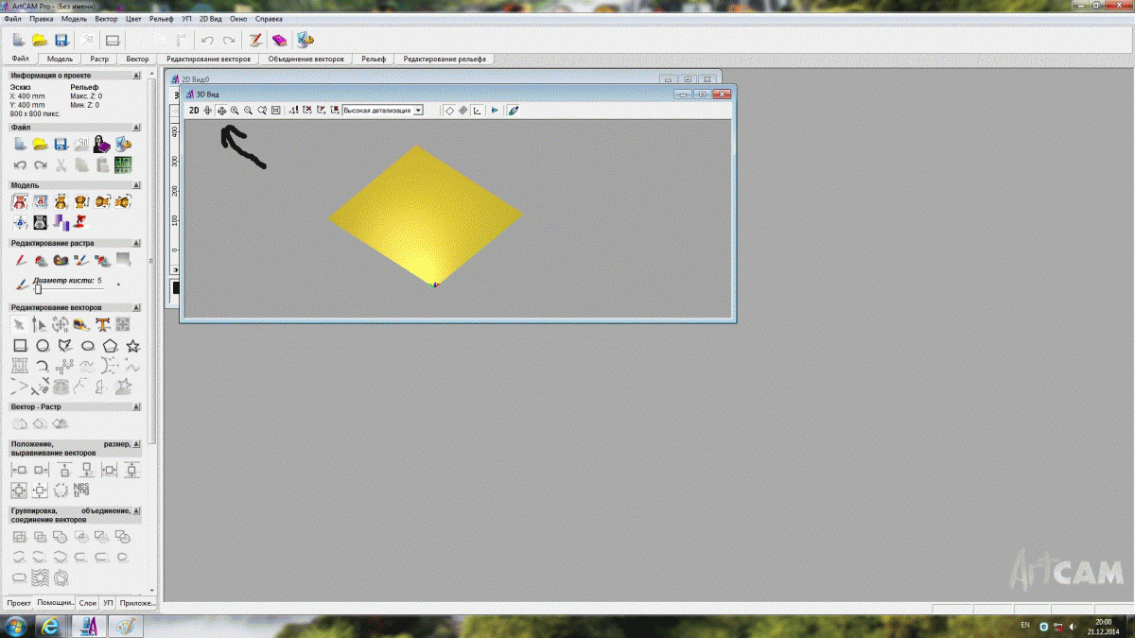Screen dimensions: 1135x638
Task: Click the outline diamond view icon in 3D toolbar
Action: (449, 111)
